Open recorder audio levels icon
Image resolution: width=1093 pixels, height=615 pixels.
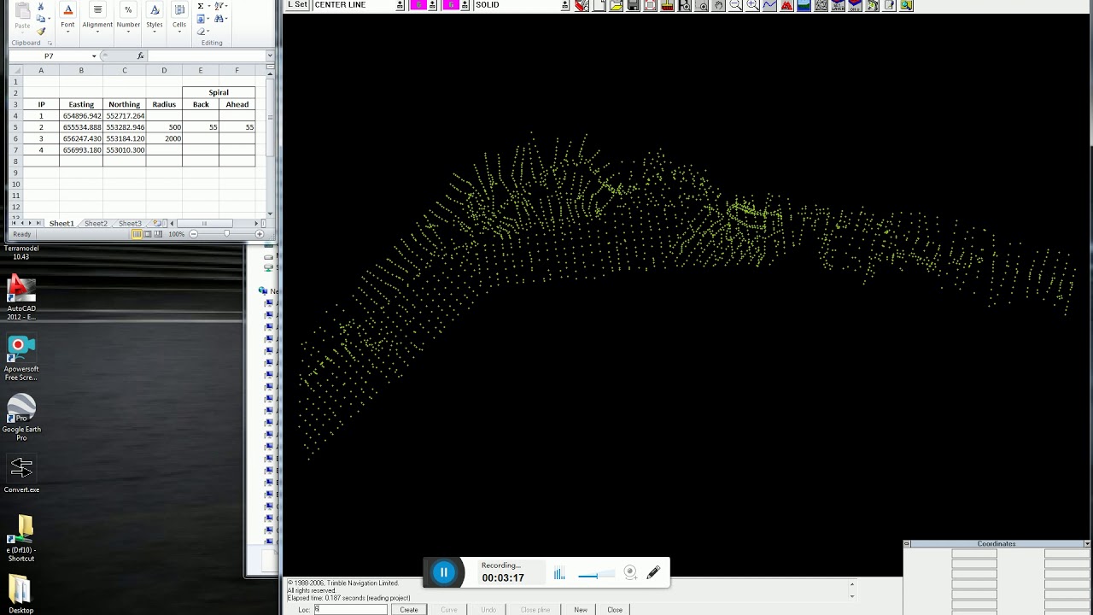(559, 574)
